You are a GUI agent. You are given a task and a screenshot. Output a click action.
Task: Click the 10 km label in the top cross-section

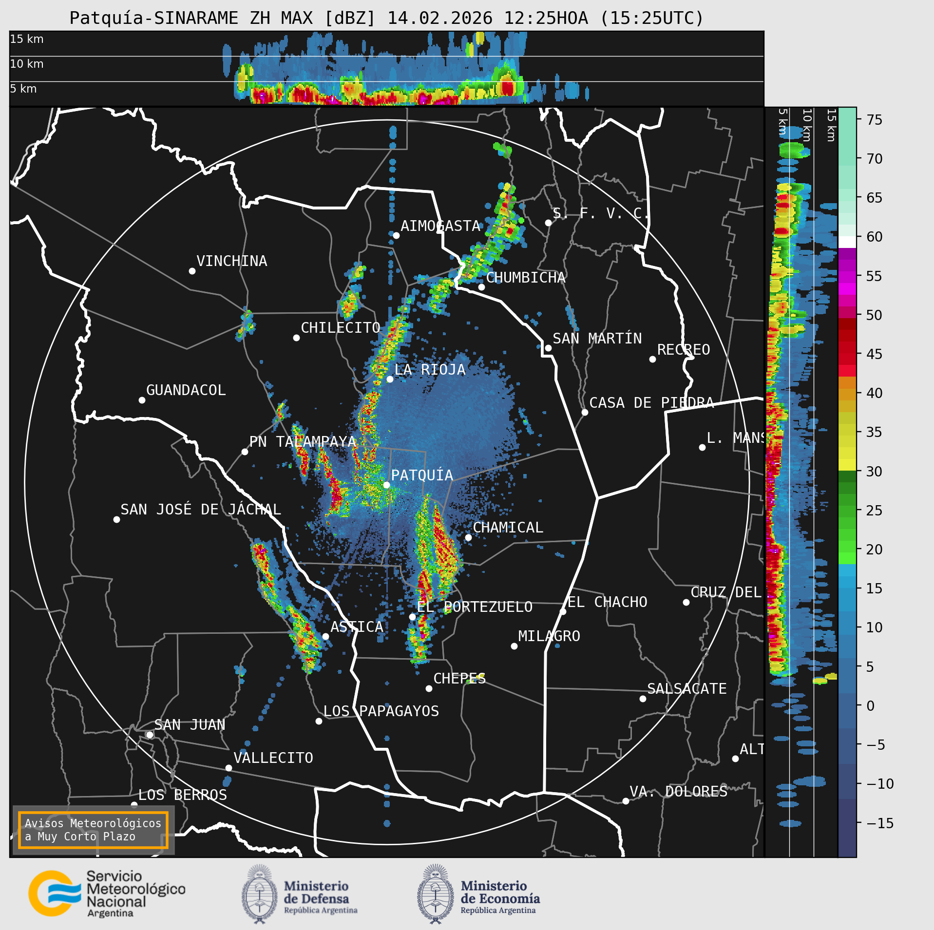(27, 64)
